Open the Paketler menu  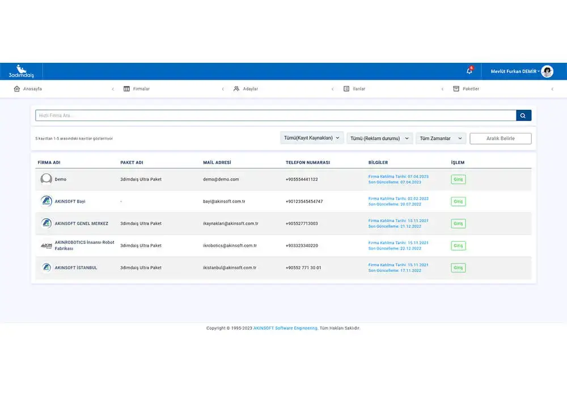point(471,89)
